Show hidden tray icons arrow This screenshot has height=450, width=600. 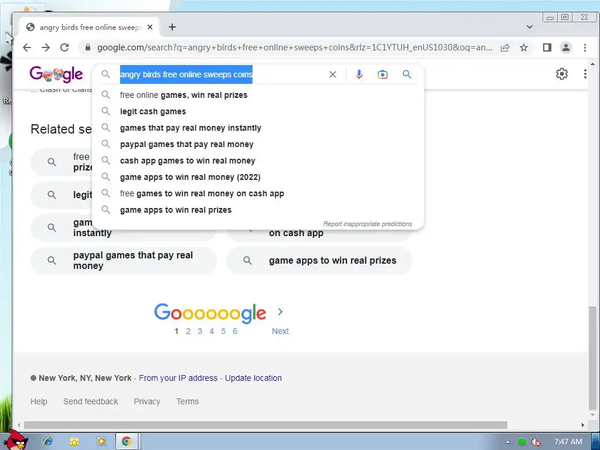point(508,442)
